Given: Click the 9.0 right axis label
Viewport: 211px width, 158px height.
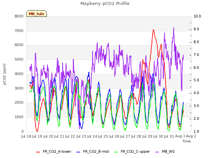Looking at the screenshot, I should (x=196, y=29).
